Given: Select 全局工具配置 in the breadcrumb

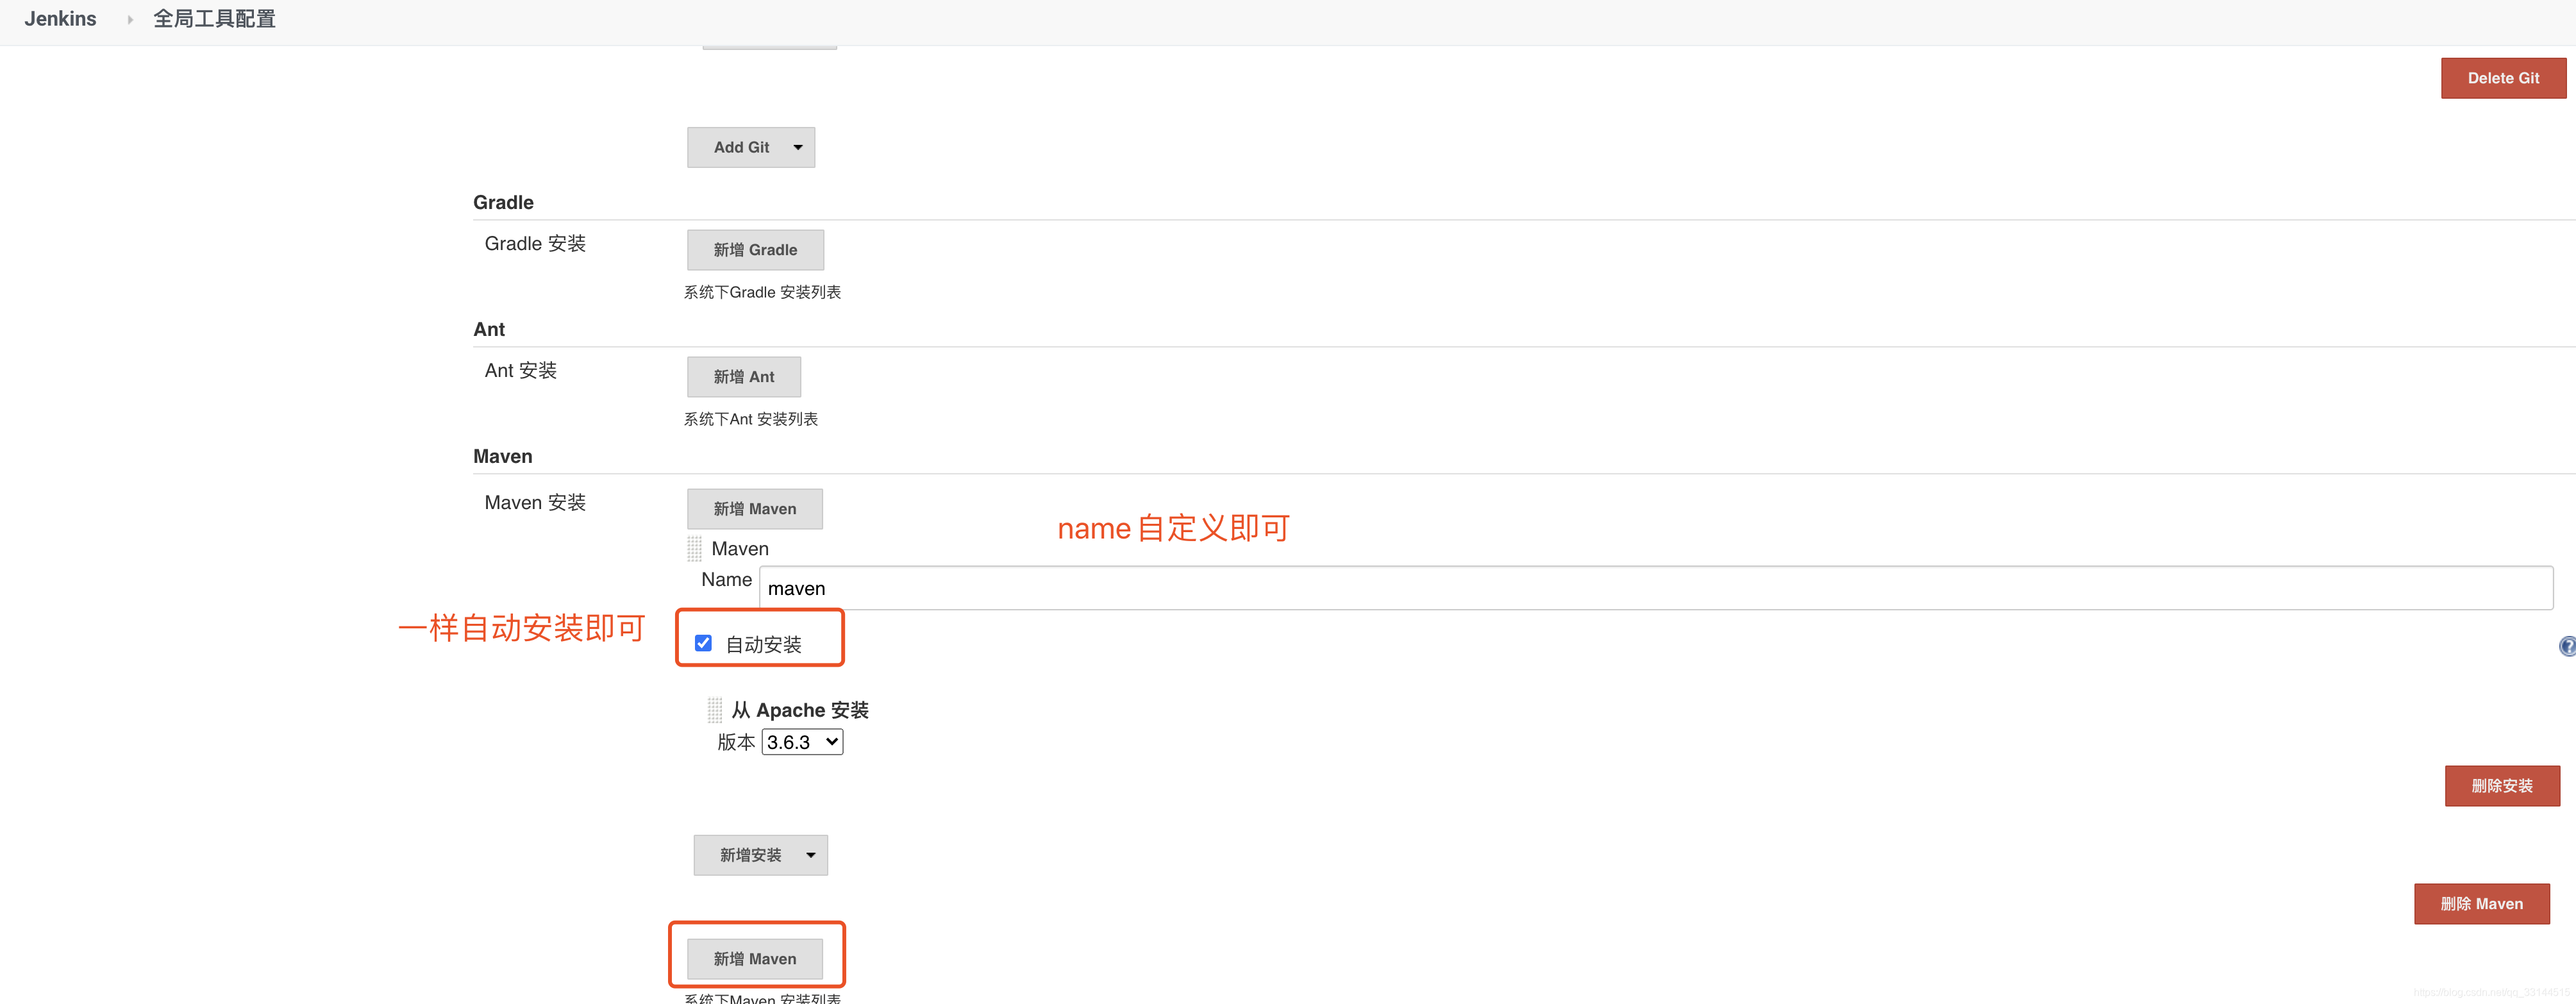Looking at the screenshot, I should click(214, 18).
